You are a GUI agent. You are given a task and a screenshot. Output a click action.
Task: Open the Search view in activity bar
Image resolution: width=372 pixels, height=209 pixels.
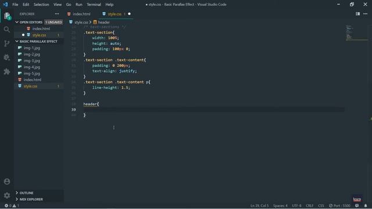click(x=7, y=30)
